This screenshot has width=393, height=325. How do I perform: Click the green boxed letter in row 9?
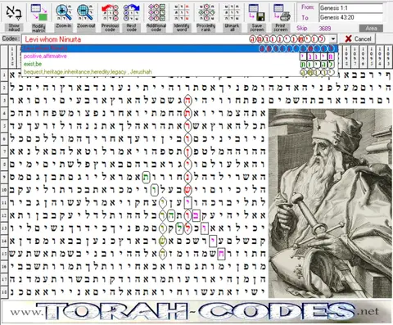(x=147, y=178)
